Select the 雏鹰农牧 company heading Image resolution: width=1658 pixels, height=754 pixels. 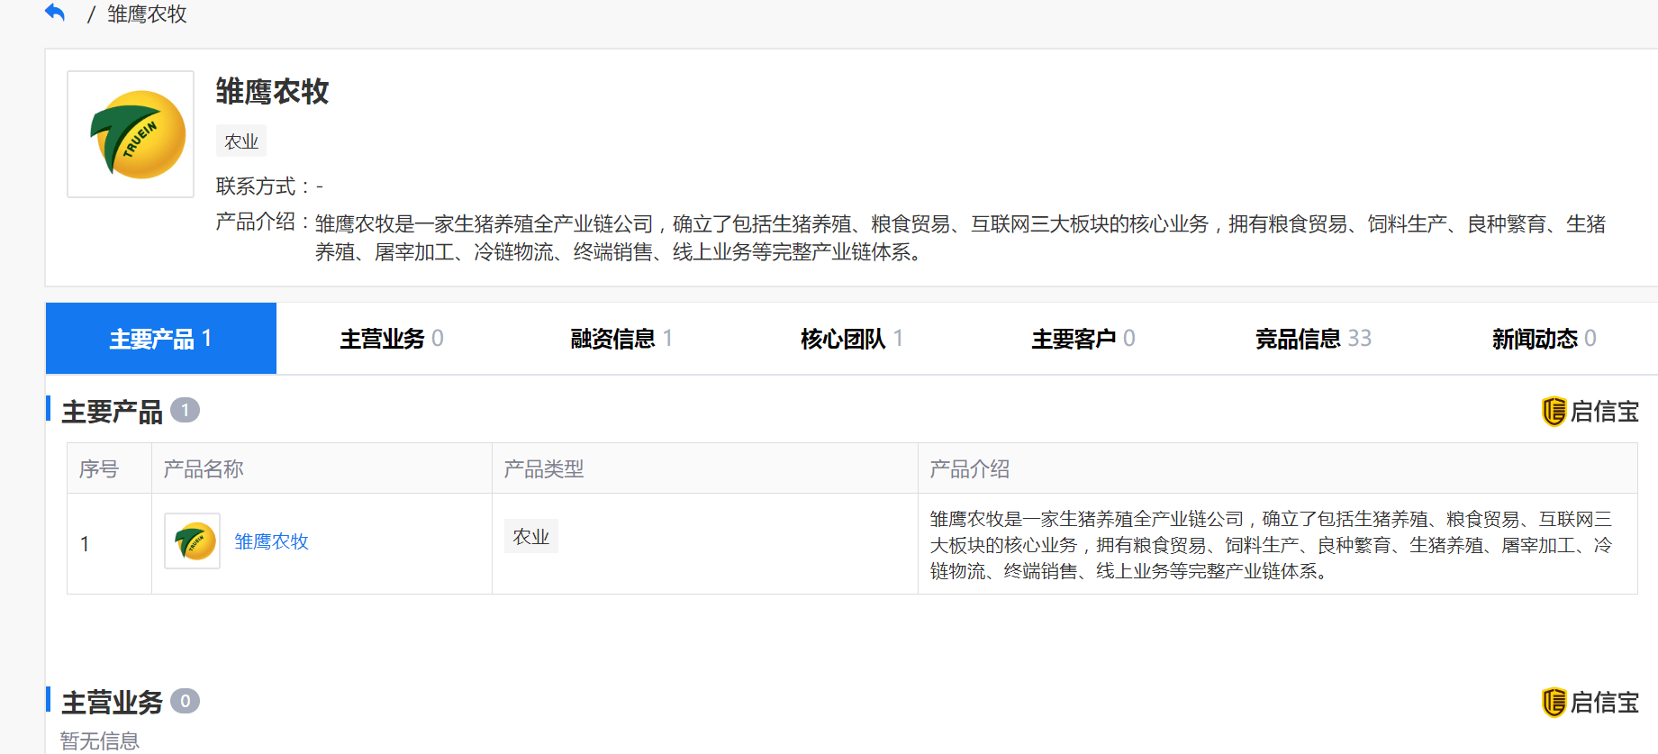click(272, 92)
